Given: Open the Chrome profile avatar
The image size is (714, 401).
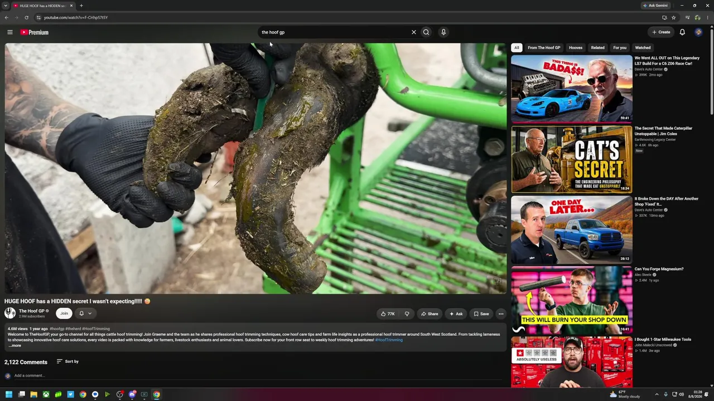Looking at the screenshot, I should [697, 17].
